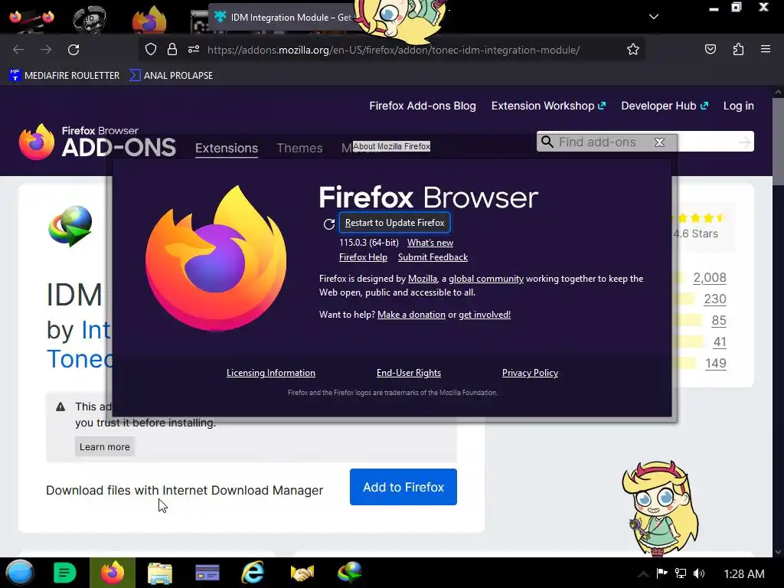Viewport: 784px width, 588px height.
Task: Open the volume speaker tray icon
Action: (699, 573)
